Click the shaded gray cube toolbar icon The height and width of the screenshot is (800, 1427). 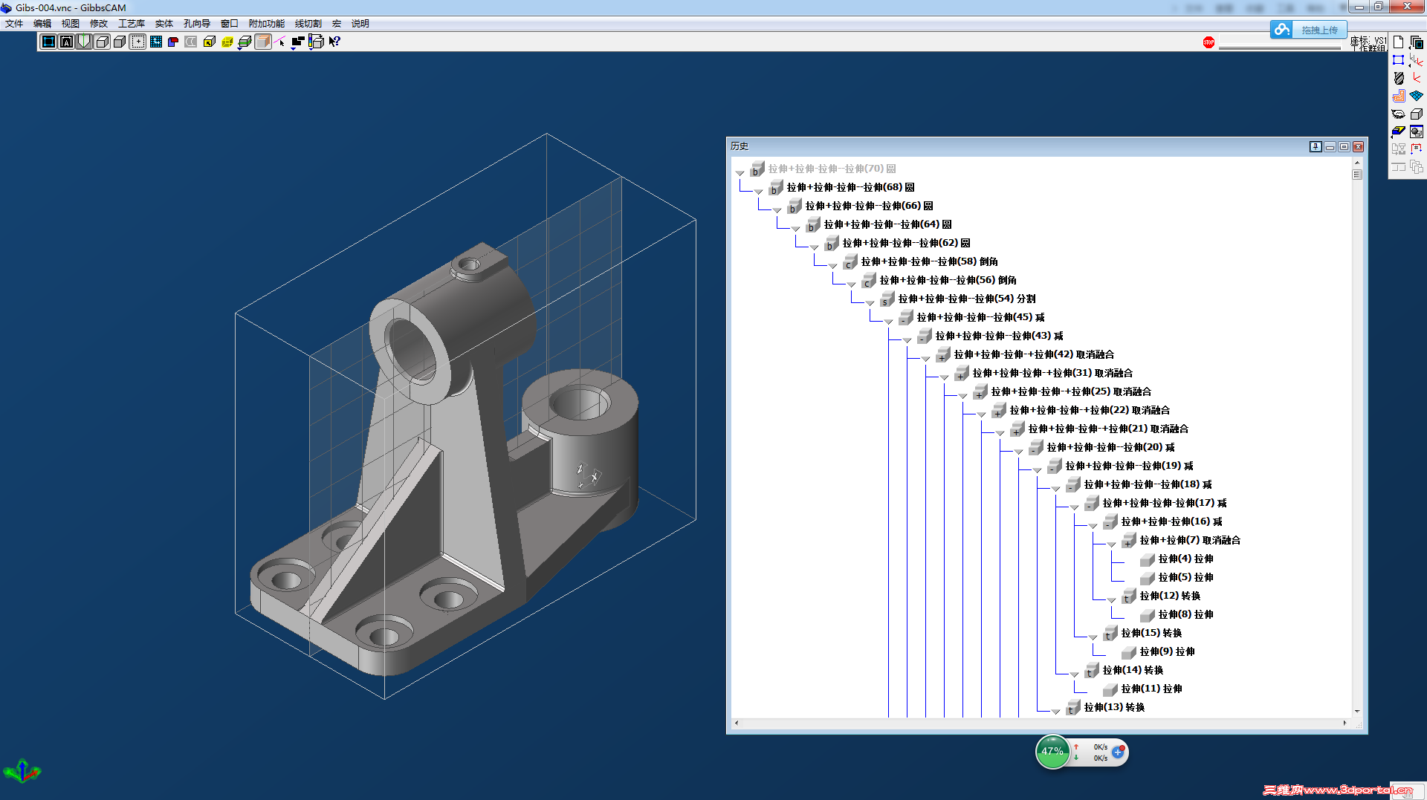click(120, 42)
